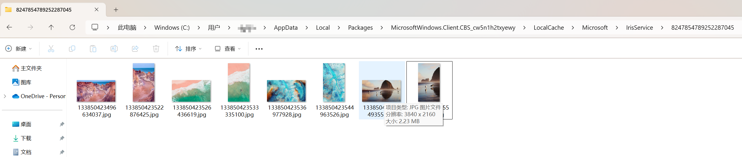Open more options ellipsis menu
Screen dimensions: 742x157
[259, 49]
